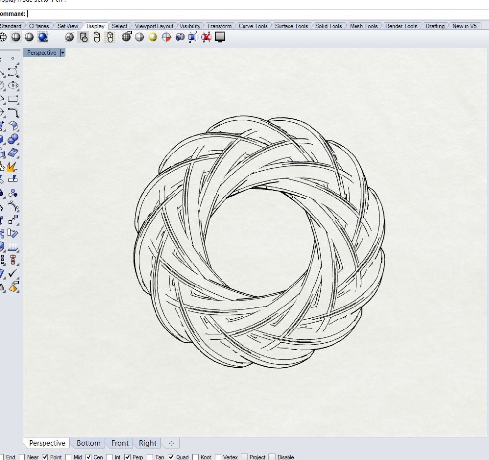Select the Move/Copy squares tool
This screenshot has width=489, height=460.
(x=13, y=220)
